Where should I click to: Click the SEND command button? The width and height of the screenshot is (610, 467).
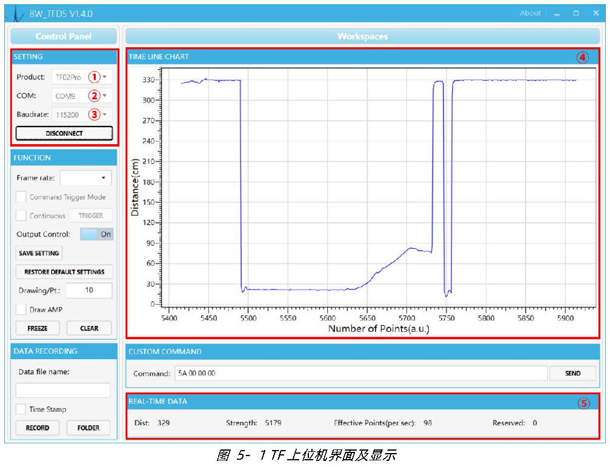point(572,373)
